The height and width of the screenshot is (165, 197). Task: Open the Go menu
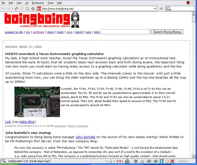(27, 3)
